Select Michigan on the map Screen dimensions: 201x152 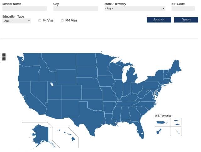click(x=132, y=76)
